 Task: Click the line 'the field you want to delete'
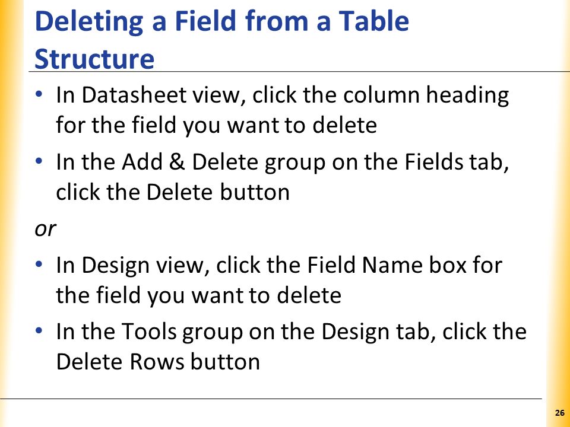click(198, 295)
